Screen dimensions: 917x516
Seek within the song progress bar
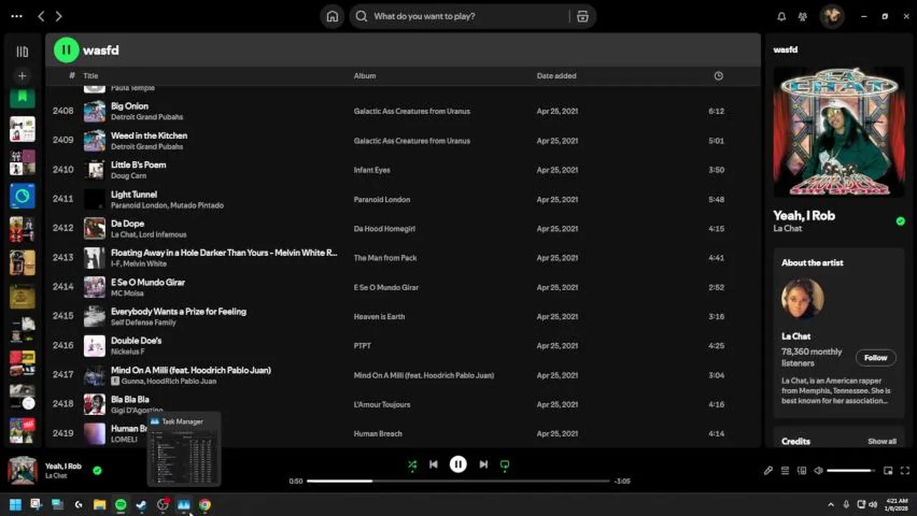point(458,481)
